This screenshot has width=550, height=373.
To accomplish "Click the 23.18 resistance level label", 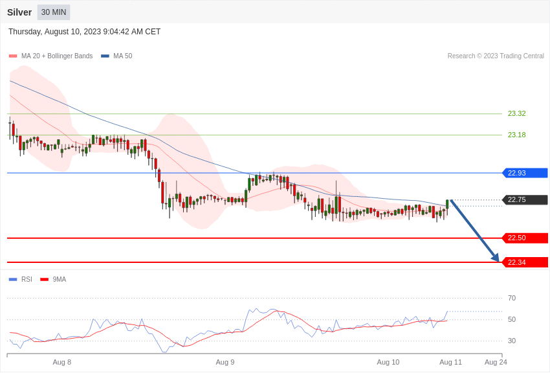I will pos(517,135).
